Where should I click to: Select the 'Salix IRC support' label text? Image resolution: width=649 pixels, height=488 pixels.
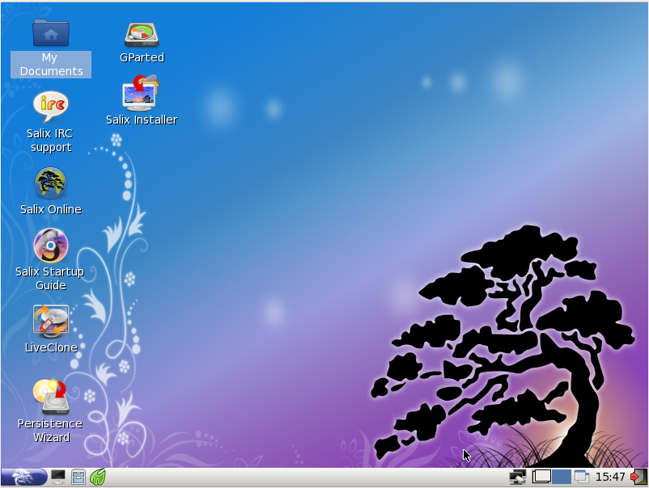point(50,141)
